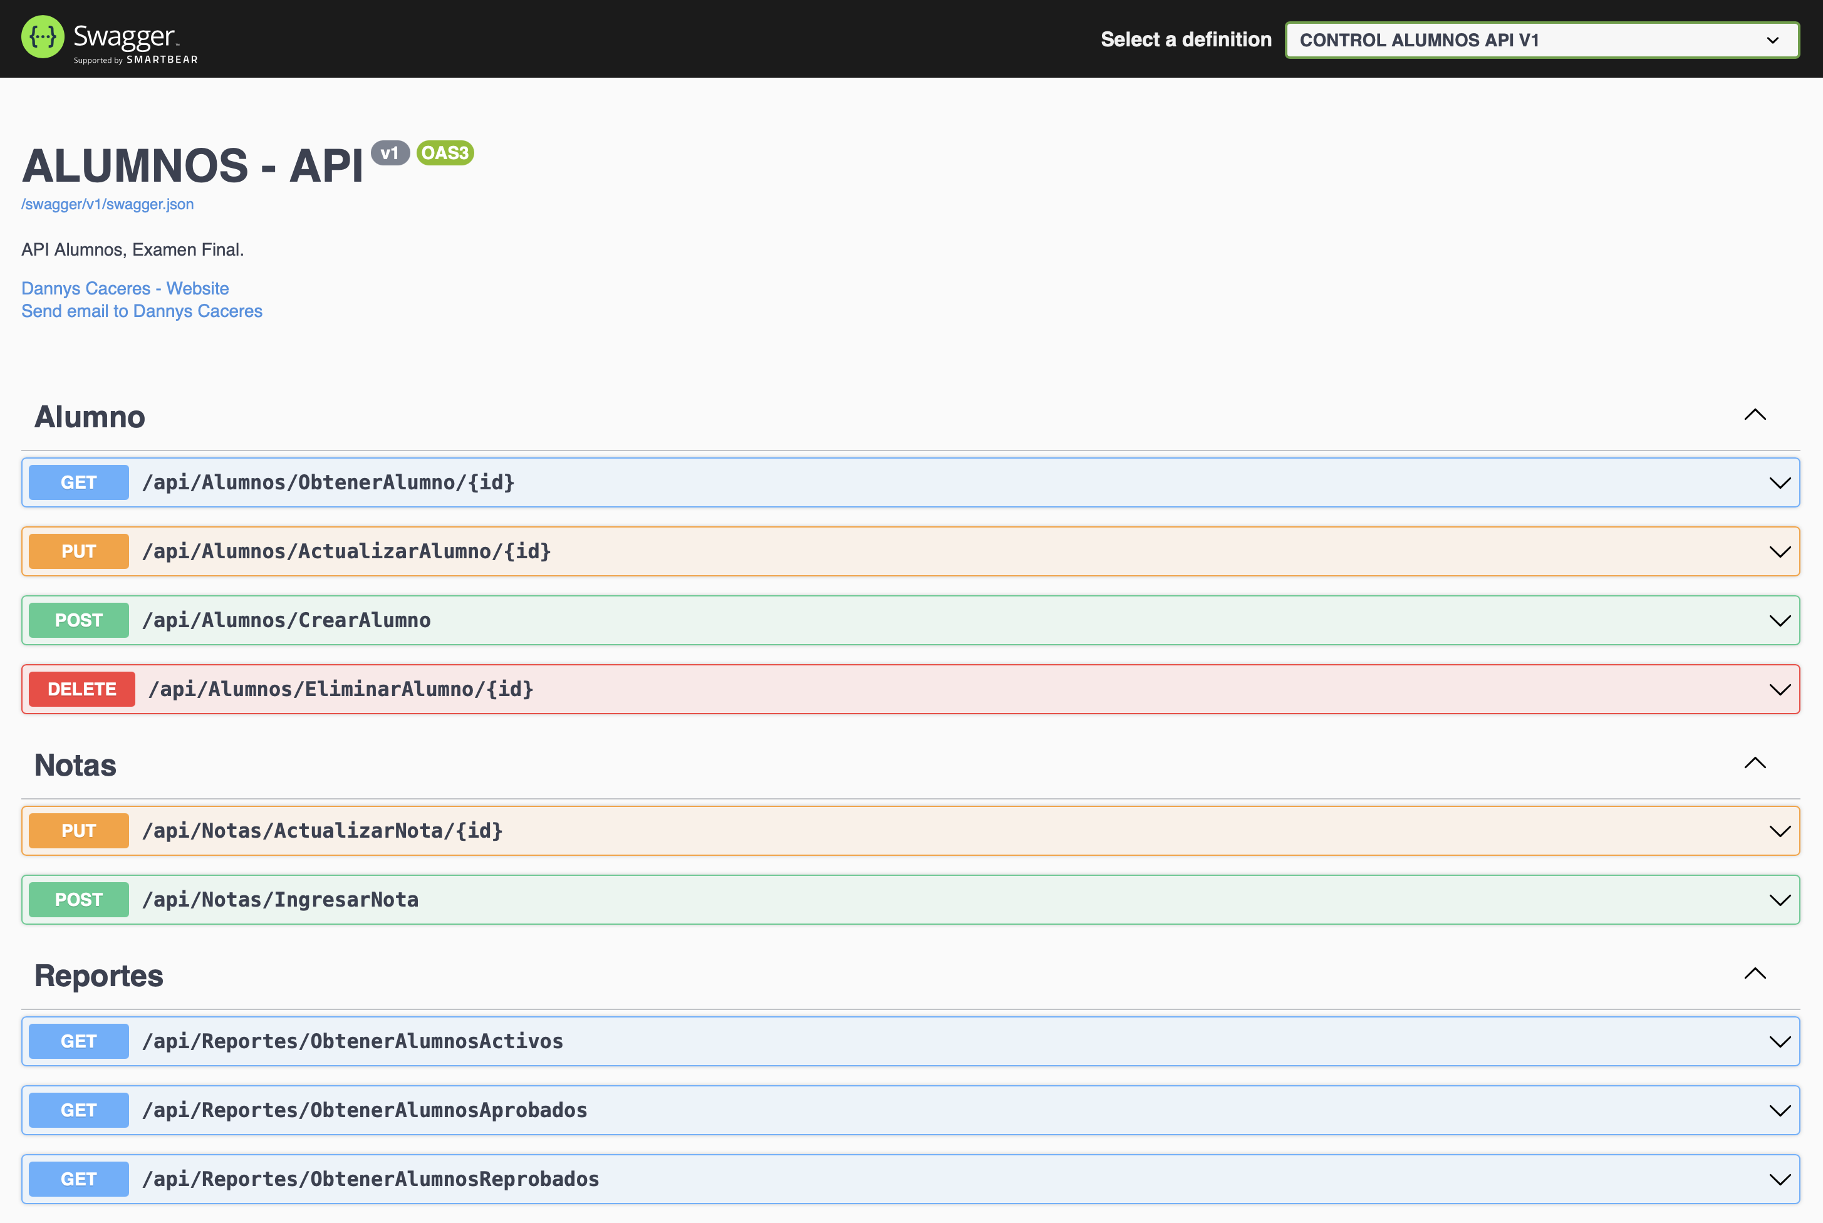Expand IngresarNota row arrow

click(1779, 901)
